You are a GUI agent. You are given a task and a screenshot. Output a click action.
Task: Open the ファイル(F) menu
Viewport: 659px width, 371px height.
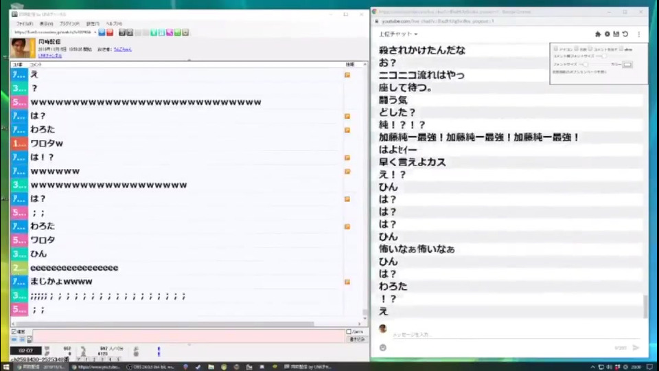coord(25,23)
